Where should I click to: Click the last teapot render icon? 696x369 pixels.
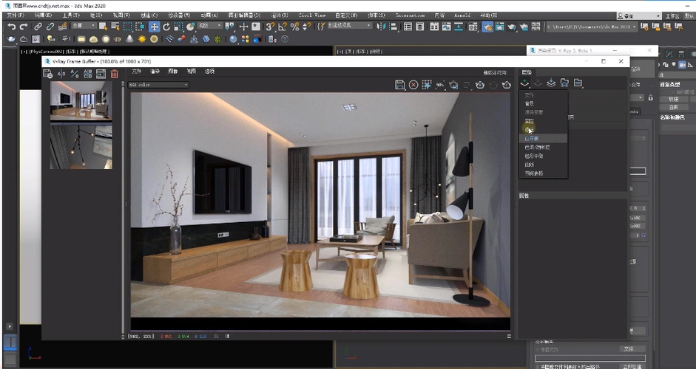coord(507,85)
